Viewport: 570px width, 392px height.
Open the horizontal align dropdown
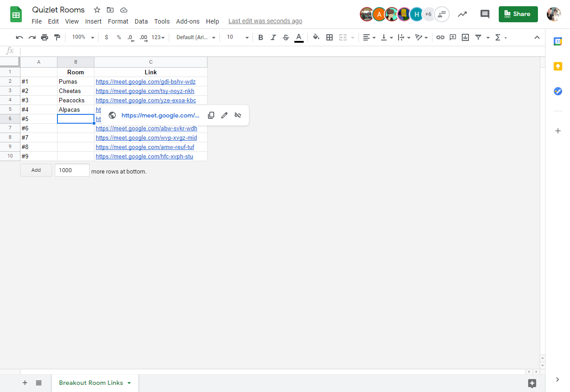click(369, 37)
